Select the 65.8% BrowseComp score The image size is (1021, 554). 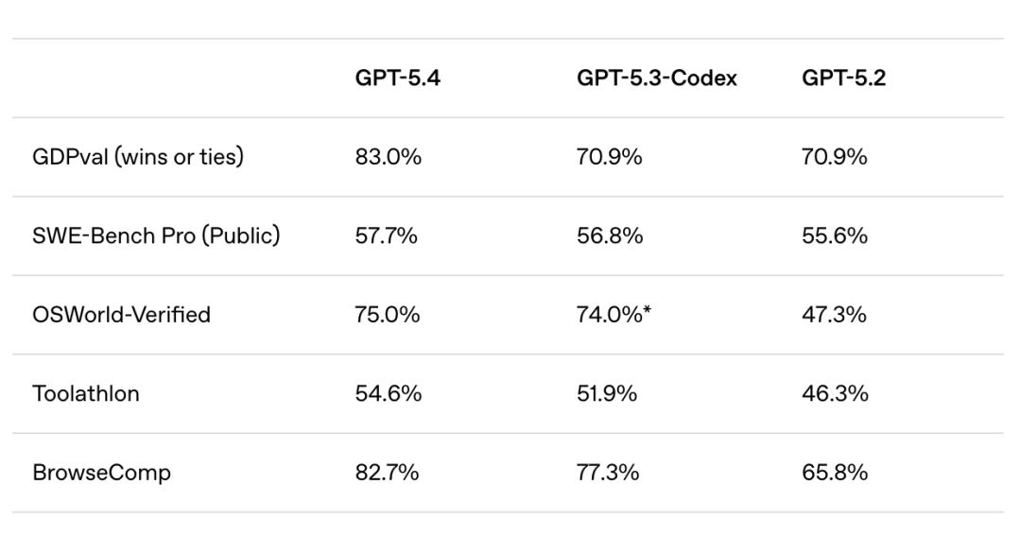(x=834, y=472)
